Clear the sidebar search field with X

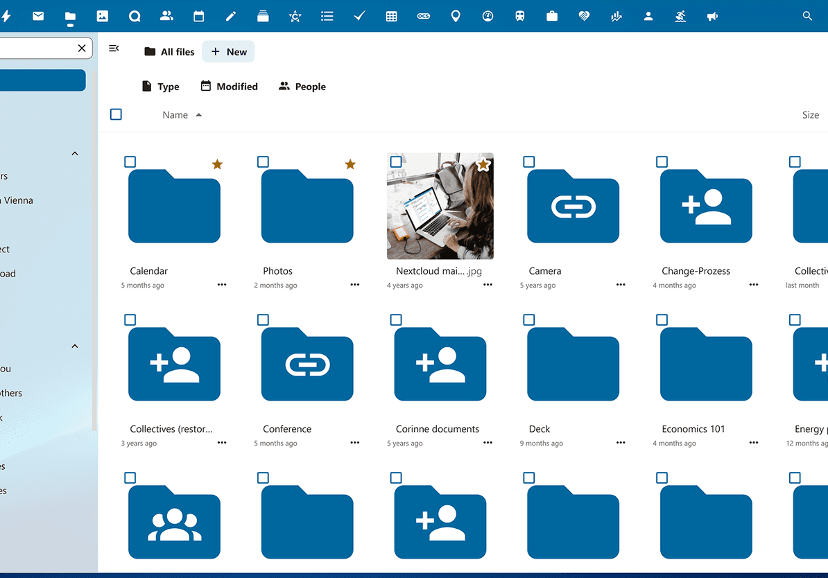[x=82, y=48]
